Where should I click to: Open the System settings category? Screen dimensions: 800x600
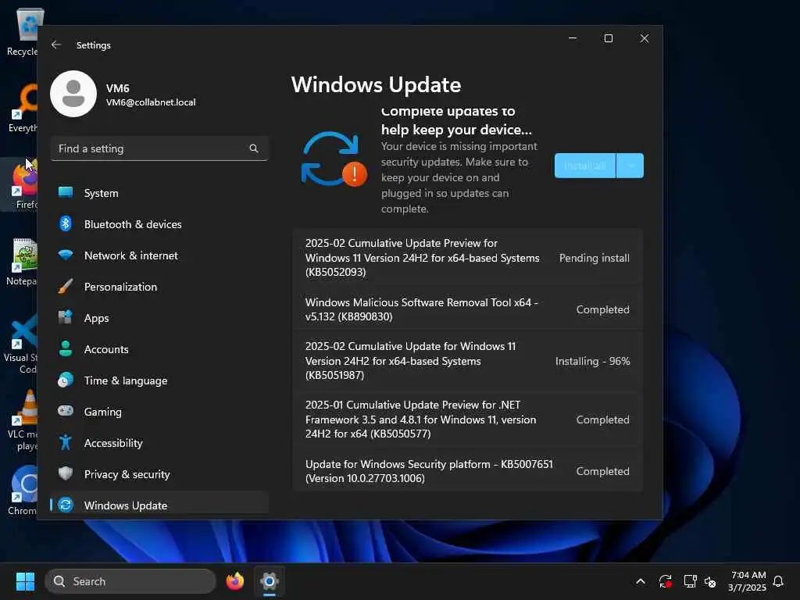[x=159, y=193]
